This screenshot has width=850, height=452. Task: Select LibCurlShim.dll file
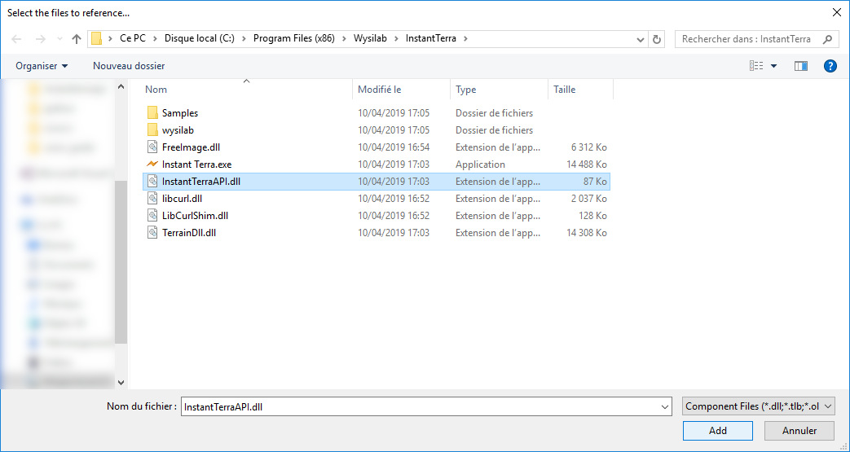(x=195, y=216)
